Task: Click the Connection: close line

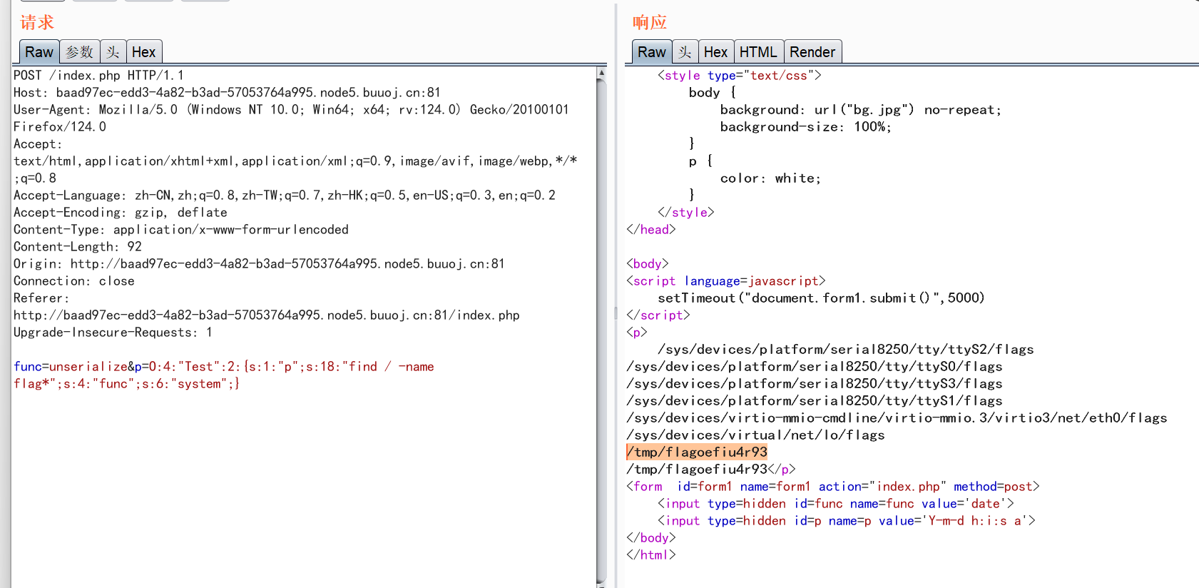Action: point(74,280)
